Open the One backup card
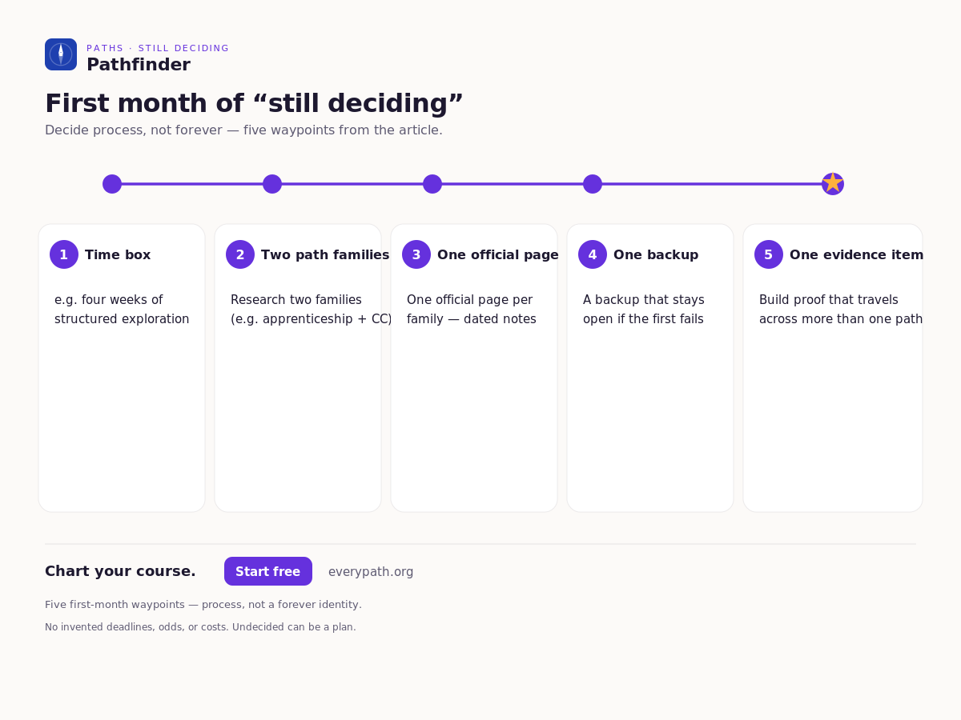 coord(650,368)
